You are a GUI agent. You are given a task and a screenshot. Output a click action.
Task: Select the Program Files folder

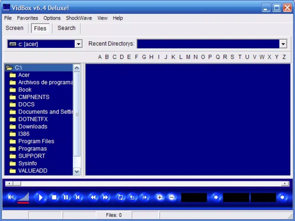tap(36, 141)
